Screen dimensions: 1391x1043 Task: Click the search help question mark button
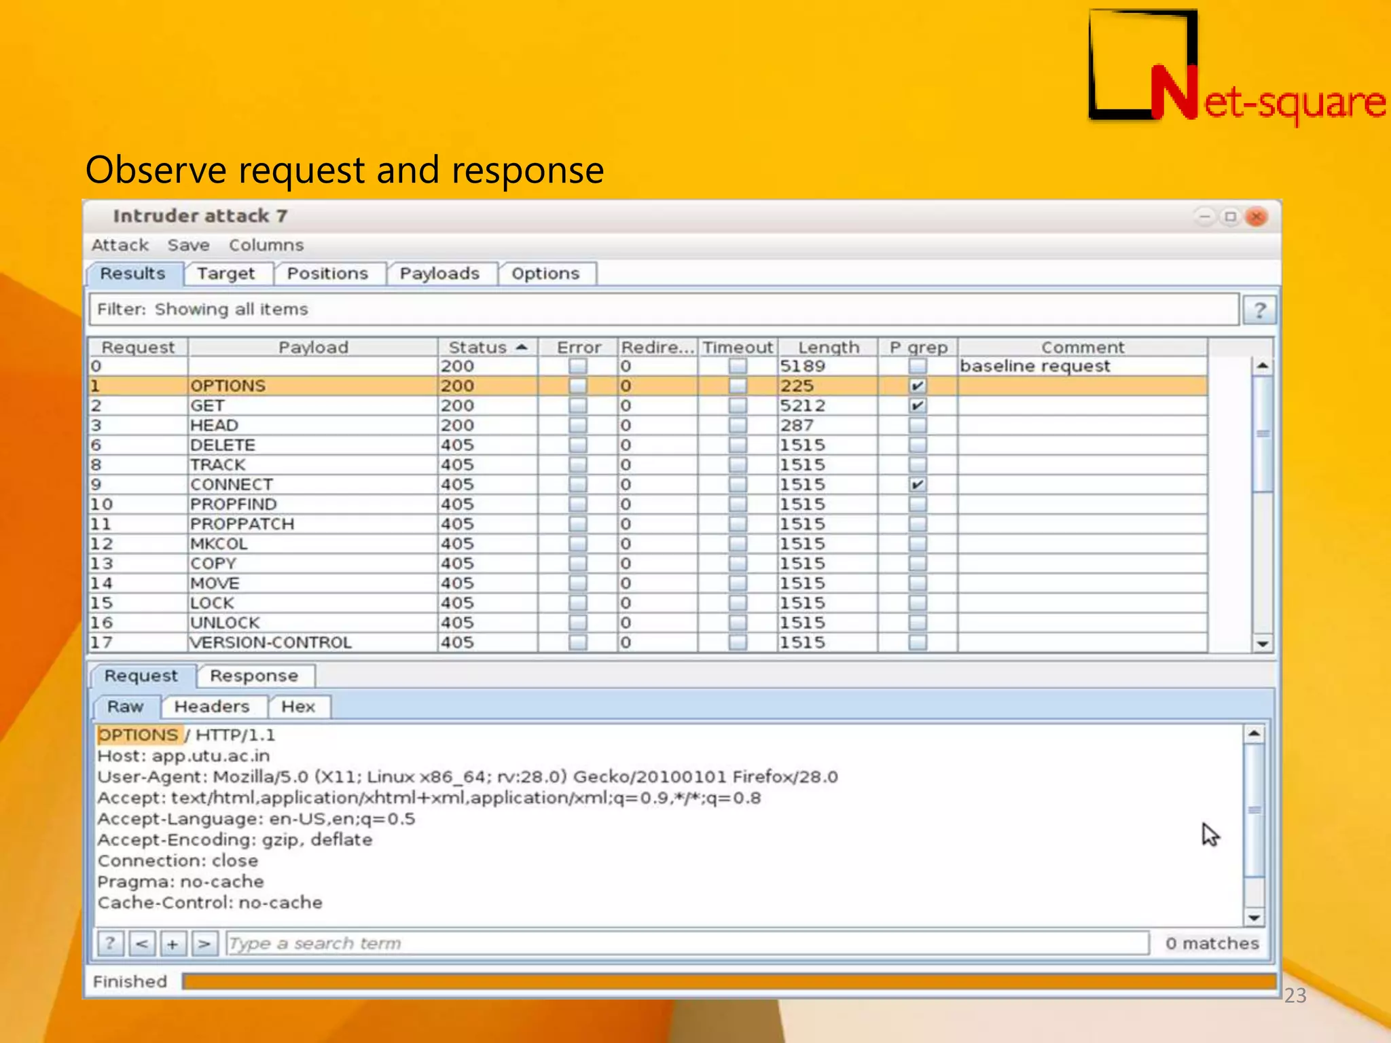tap(111, 943)
